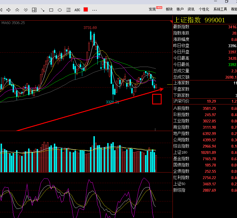Select the 工业指数 row
Viewport: 237px width, 218px height.
[x=205, y=121]
